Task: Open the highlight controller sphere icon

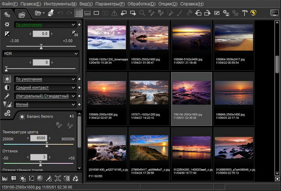Action: (40, 178)
